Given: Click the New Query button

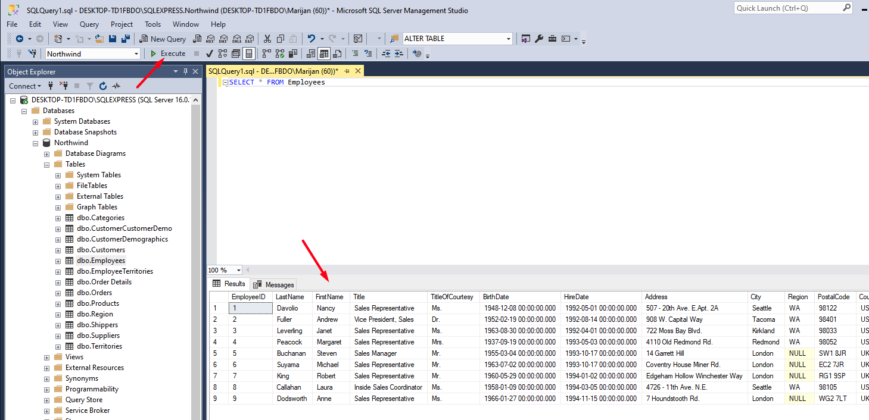Looking at the screenshot, I should (163, 39).
